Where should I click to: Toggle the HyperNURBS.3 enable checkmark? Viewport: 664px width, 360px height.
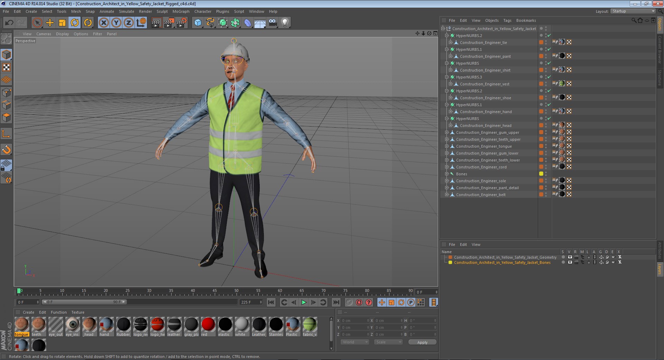point(549,77)
